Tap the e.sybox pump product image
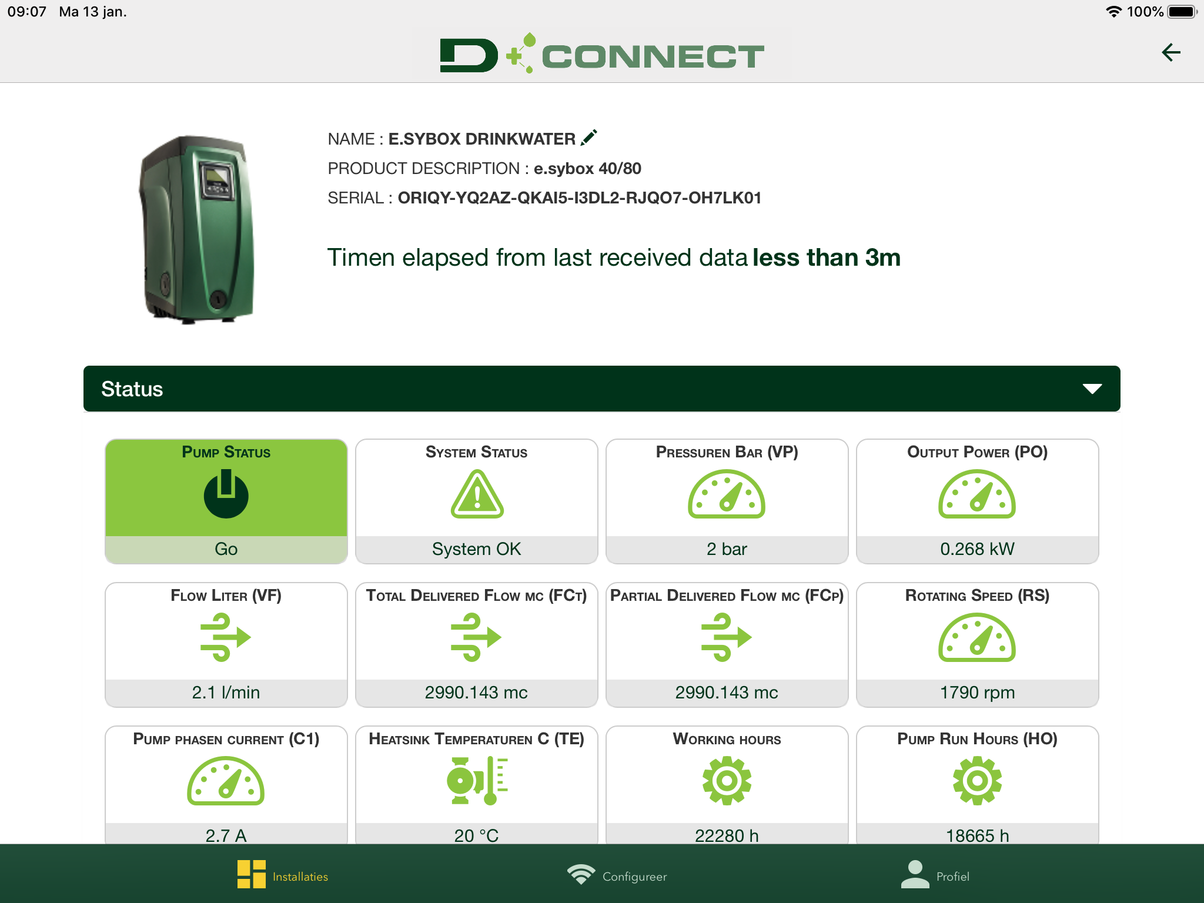 [198, 229]
